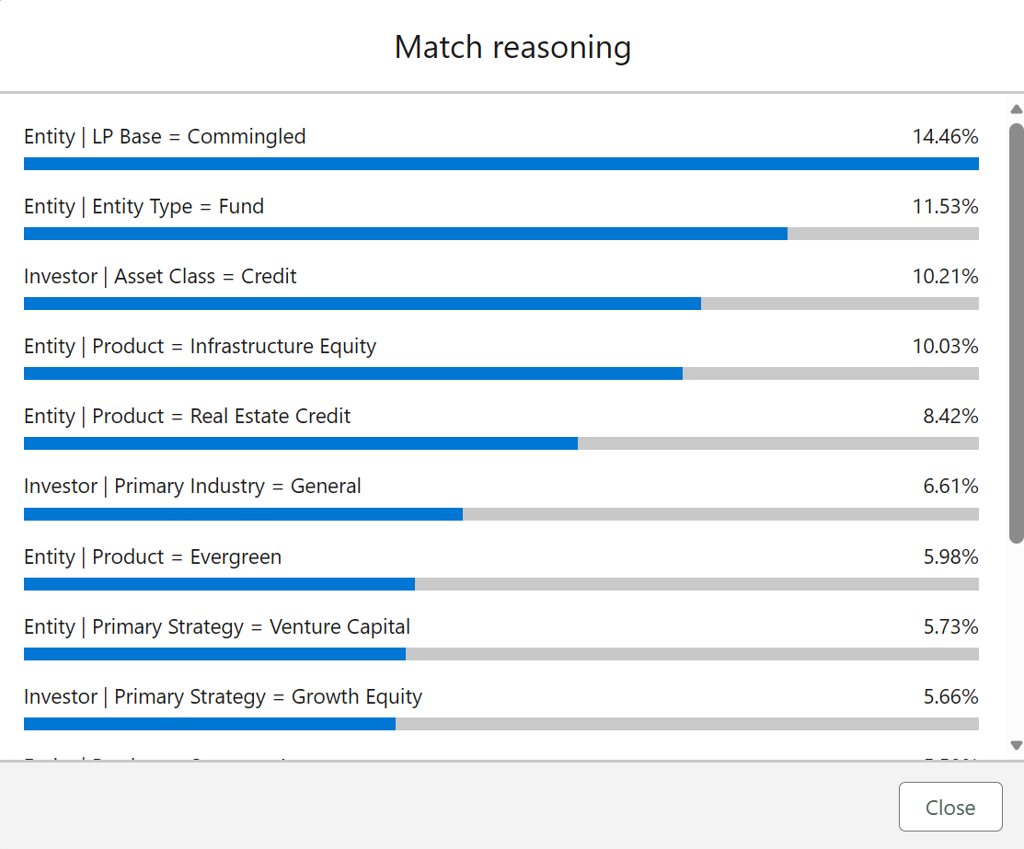
Task: Select the Real Estate Credit row
Action: tap(187, 416)
